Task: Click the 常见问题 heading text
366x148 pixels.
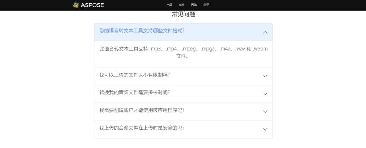Action: click(x=183, y=15)
